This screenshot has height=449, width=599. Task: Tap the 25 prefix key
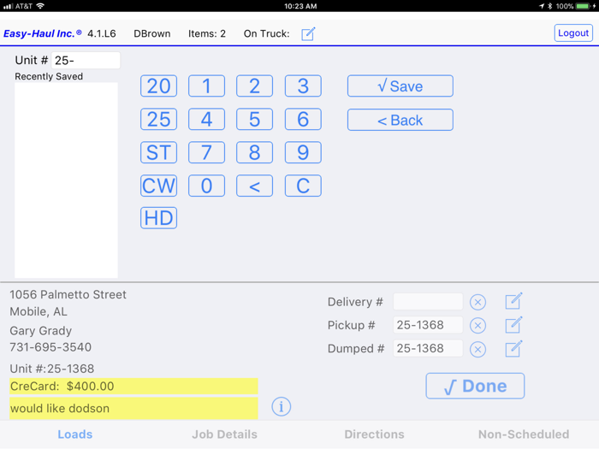tap(158, 119)
